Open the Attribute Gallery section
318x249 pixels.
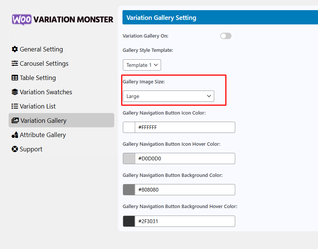click(39, 135)
